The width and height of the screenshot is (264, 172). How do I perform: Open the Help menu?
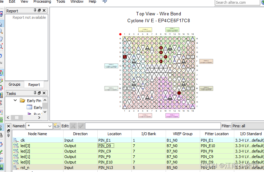(93, 1)
